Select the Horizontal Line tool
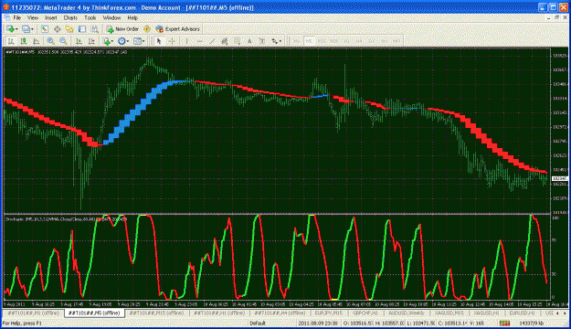571x329 pixels. click(199, 41)
